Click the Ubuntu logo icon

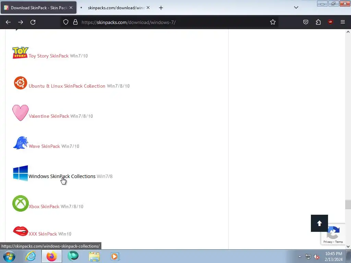point(20,83)
